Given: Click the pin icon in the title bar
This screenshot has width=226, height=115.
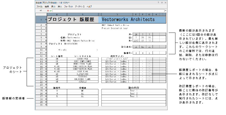Looking at the screenshot, I should 162,3.
